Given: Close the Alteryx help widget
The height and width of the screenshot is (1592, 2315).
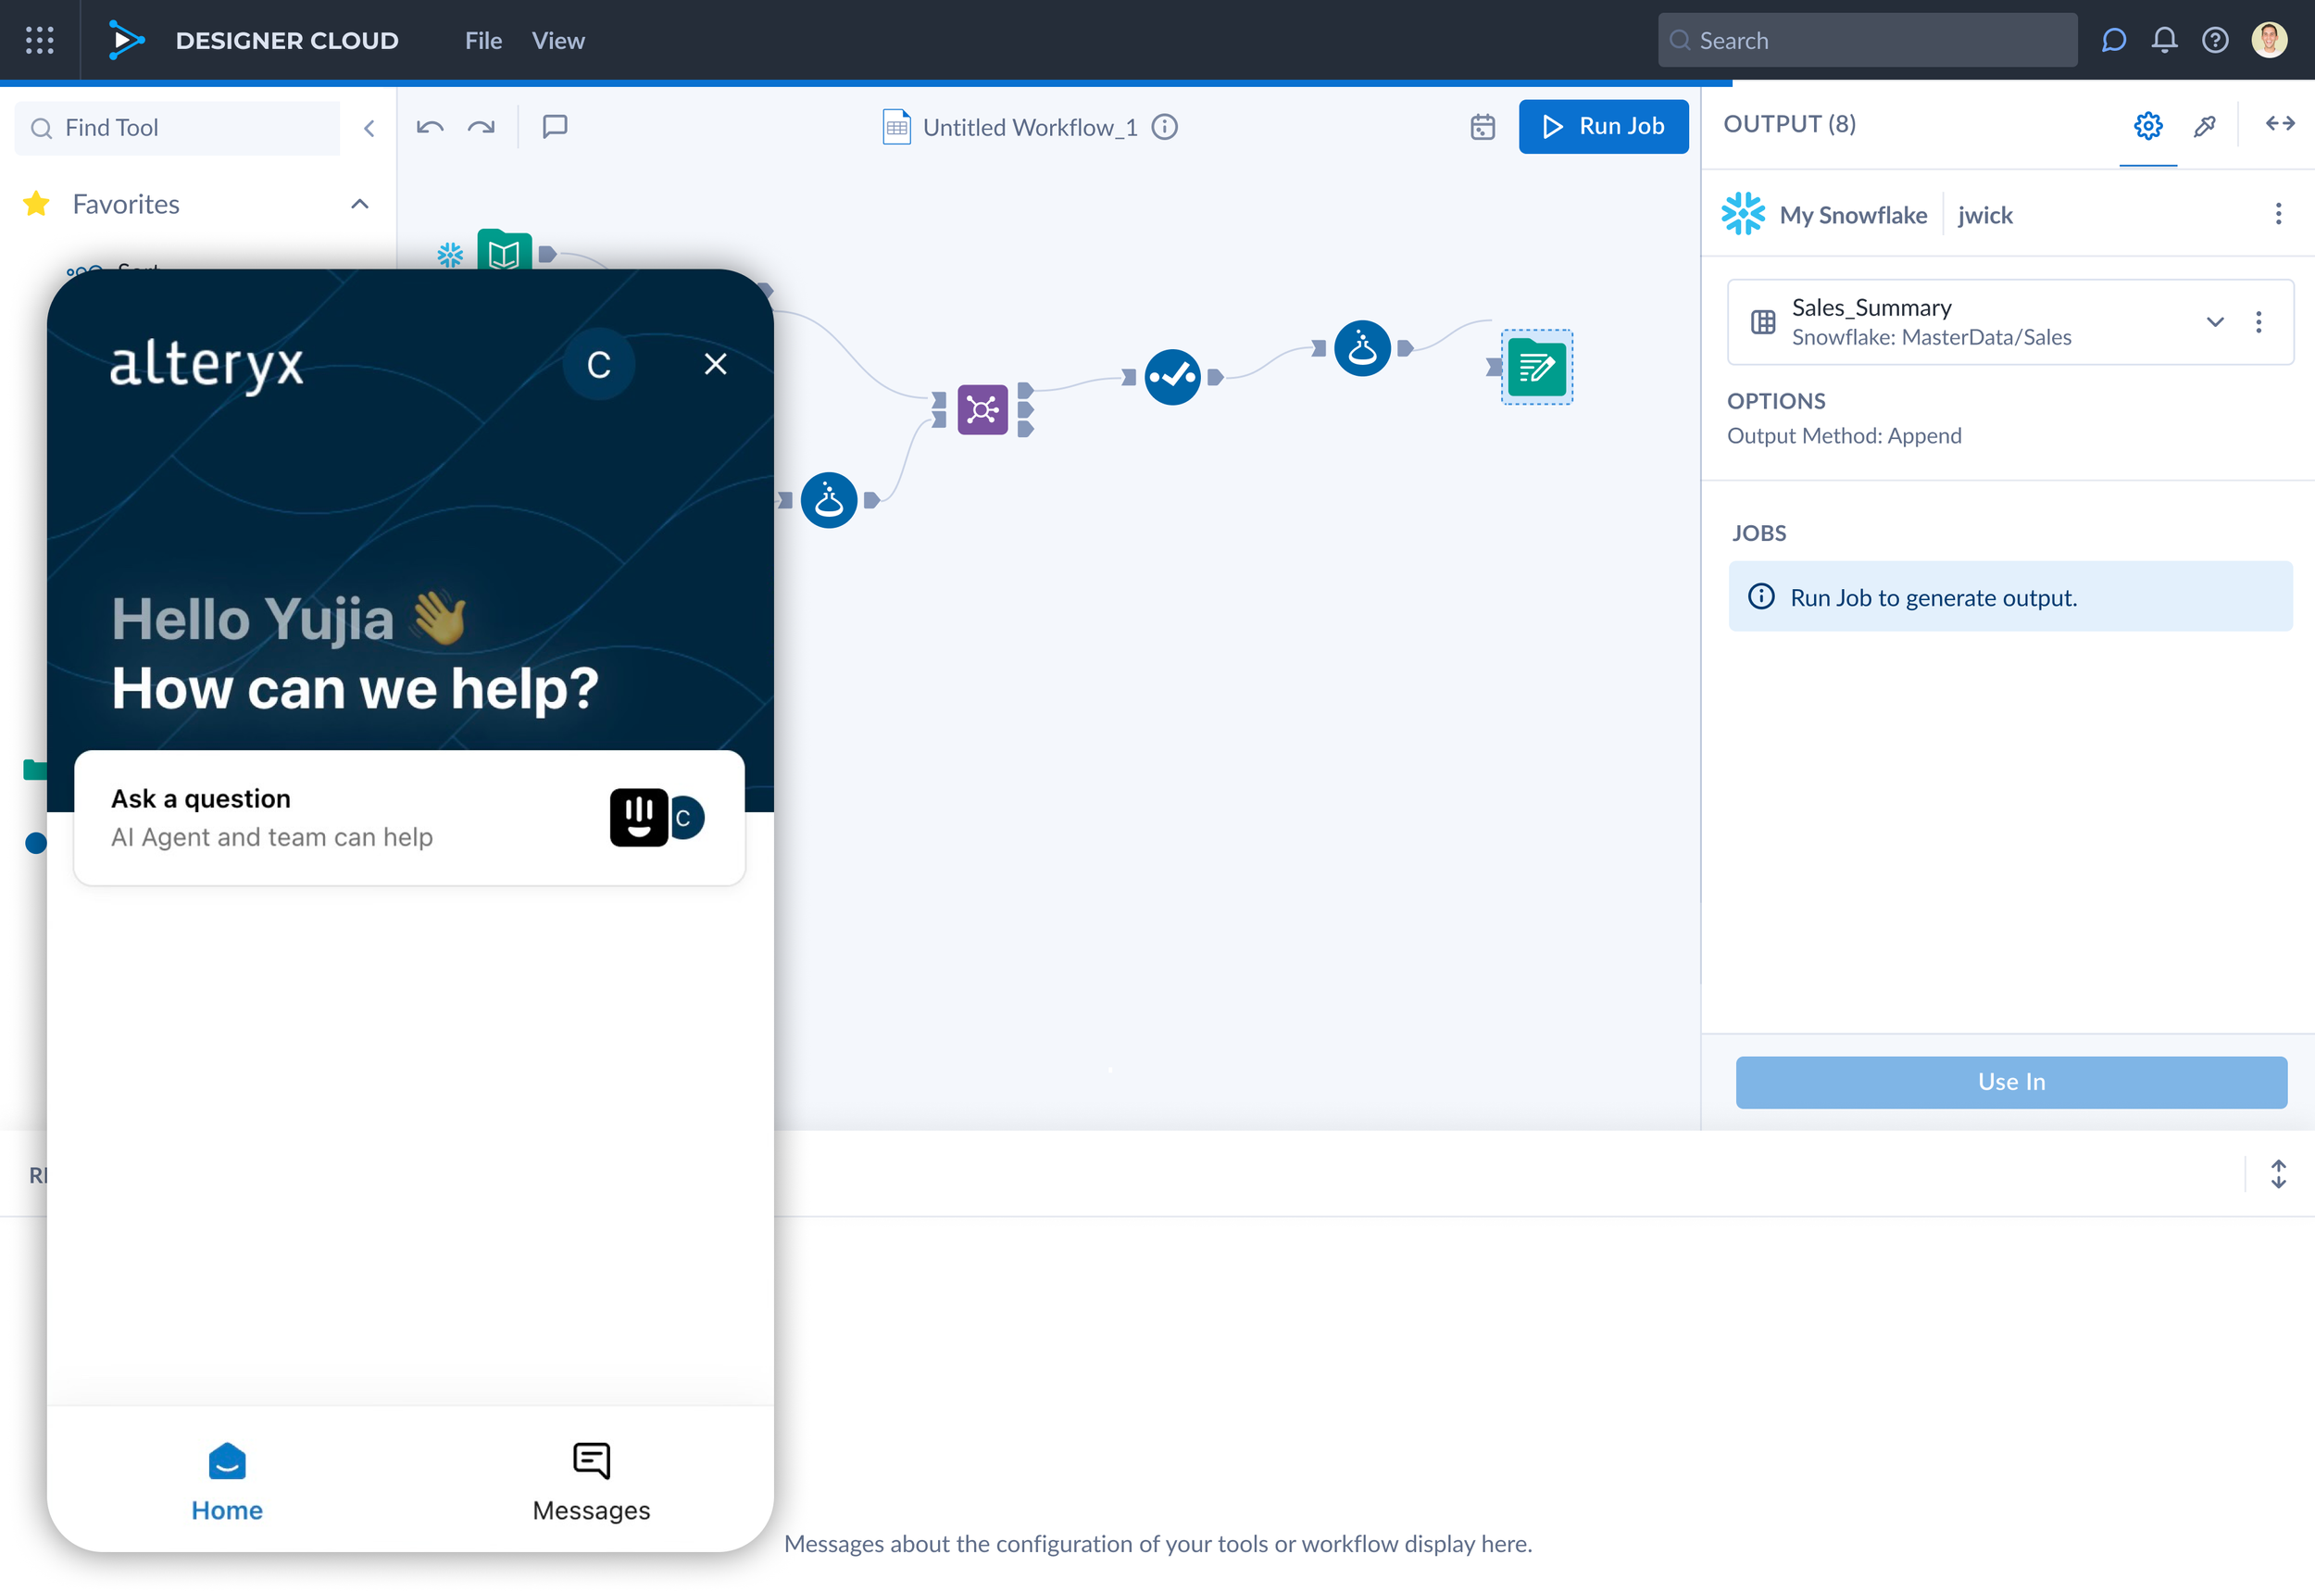Looking at the screenshot, I should (715, 364).
